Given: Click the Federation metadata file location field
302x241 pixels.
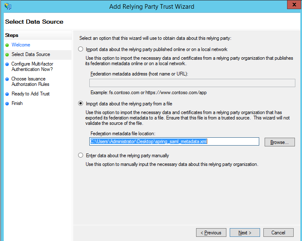Looking at the screenshot, I should point(174,141).
